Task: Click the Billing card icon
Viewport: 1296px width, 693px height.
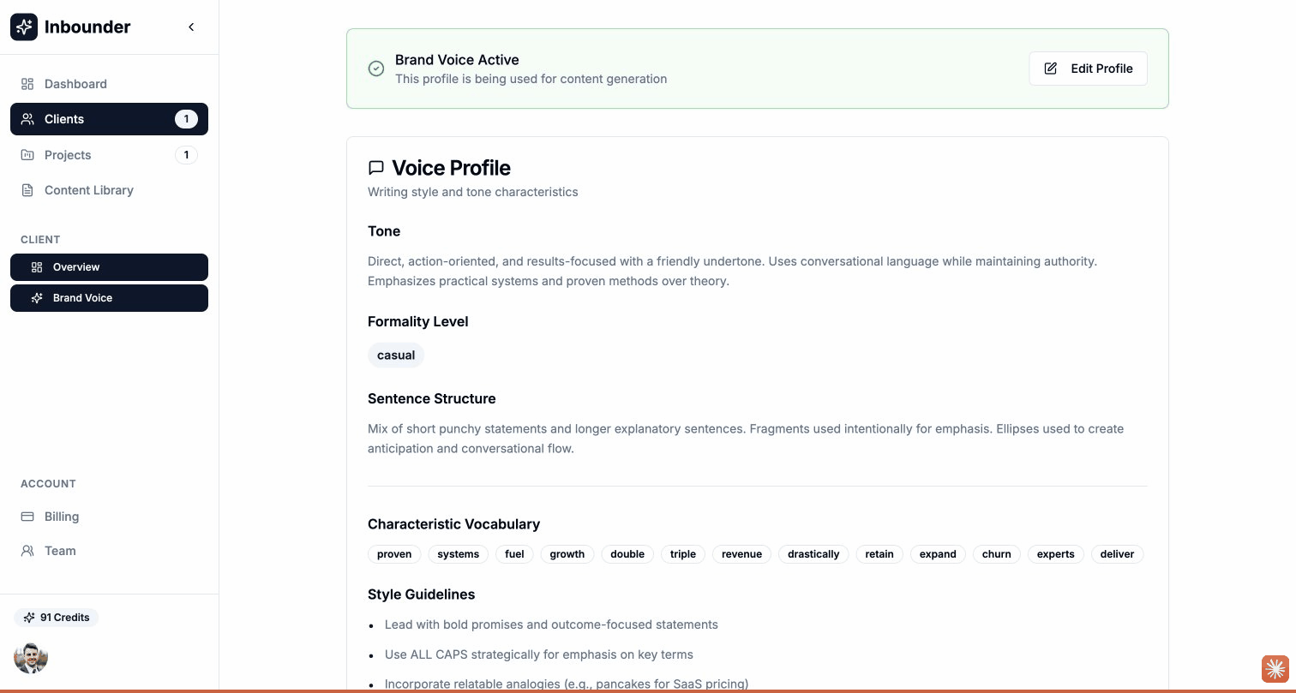Action: tap(27, 517)
